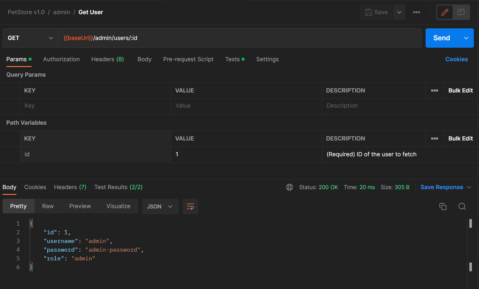The width and height of the screenshot is (479, 289).
Task: Expand the Send button arrow dropdown
Action: 466,38
